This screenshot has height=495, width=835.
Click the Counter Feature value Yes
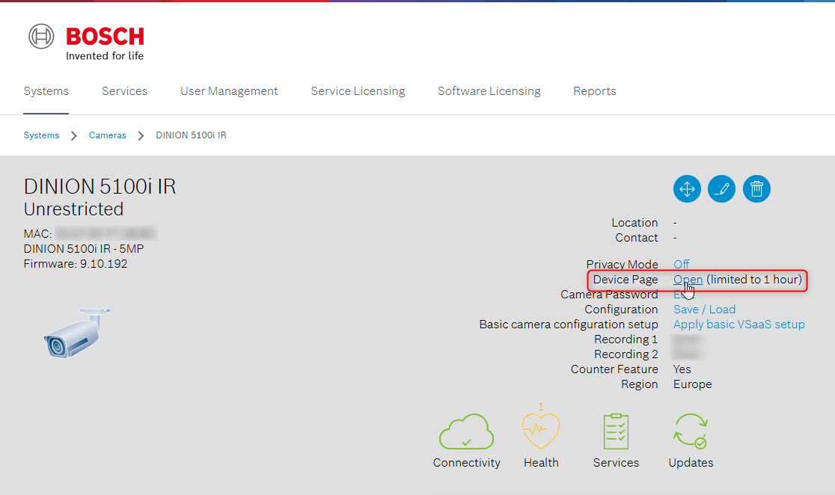coord(682,369)
